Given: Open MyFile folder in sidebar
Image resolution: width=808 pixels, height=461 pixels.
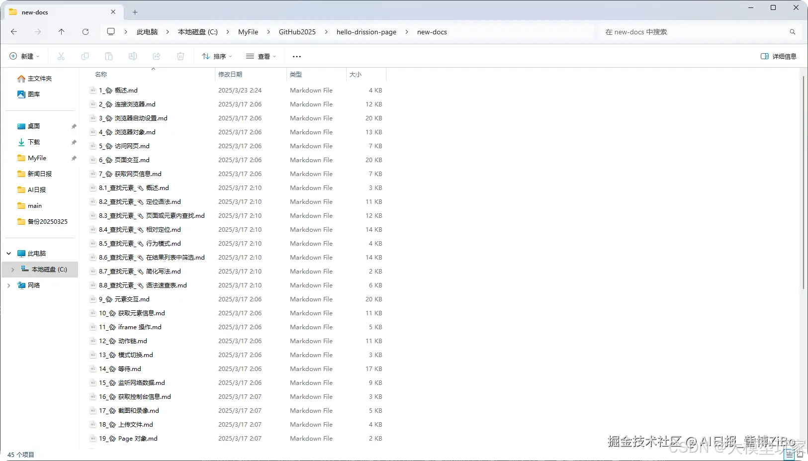Looking at the screenshot, I should pyautogui.click(x=32, y=158).
